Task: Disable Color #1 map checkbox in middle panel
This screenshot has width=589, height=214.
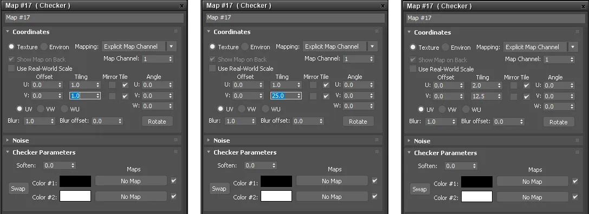Action: tap(374, 180)
